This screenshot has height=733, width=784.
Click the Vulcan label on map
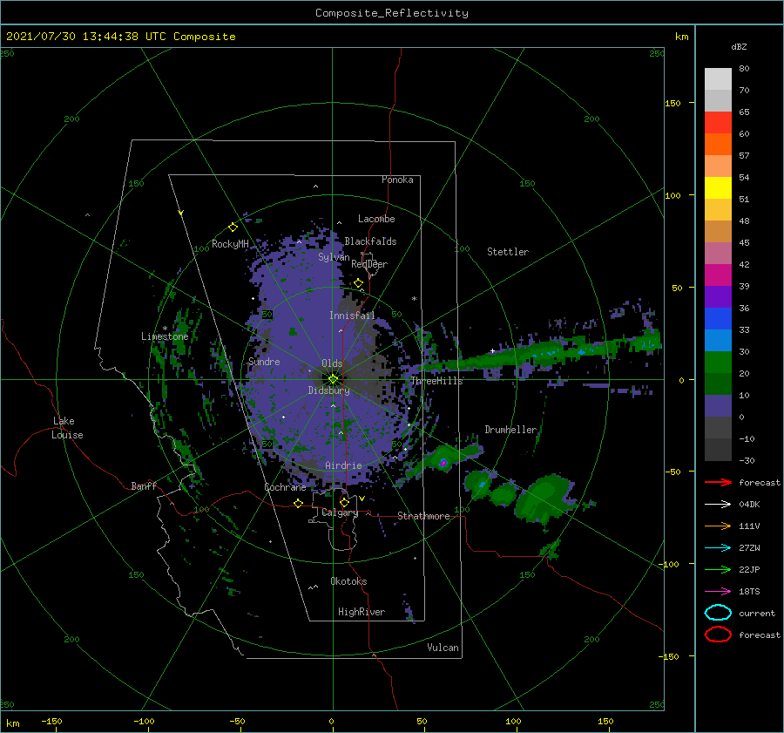443,647
